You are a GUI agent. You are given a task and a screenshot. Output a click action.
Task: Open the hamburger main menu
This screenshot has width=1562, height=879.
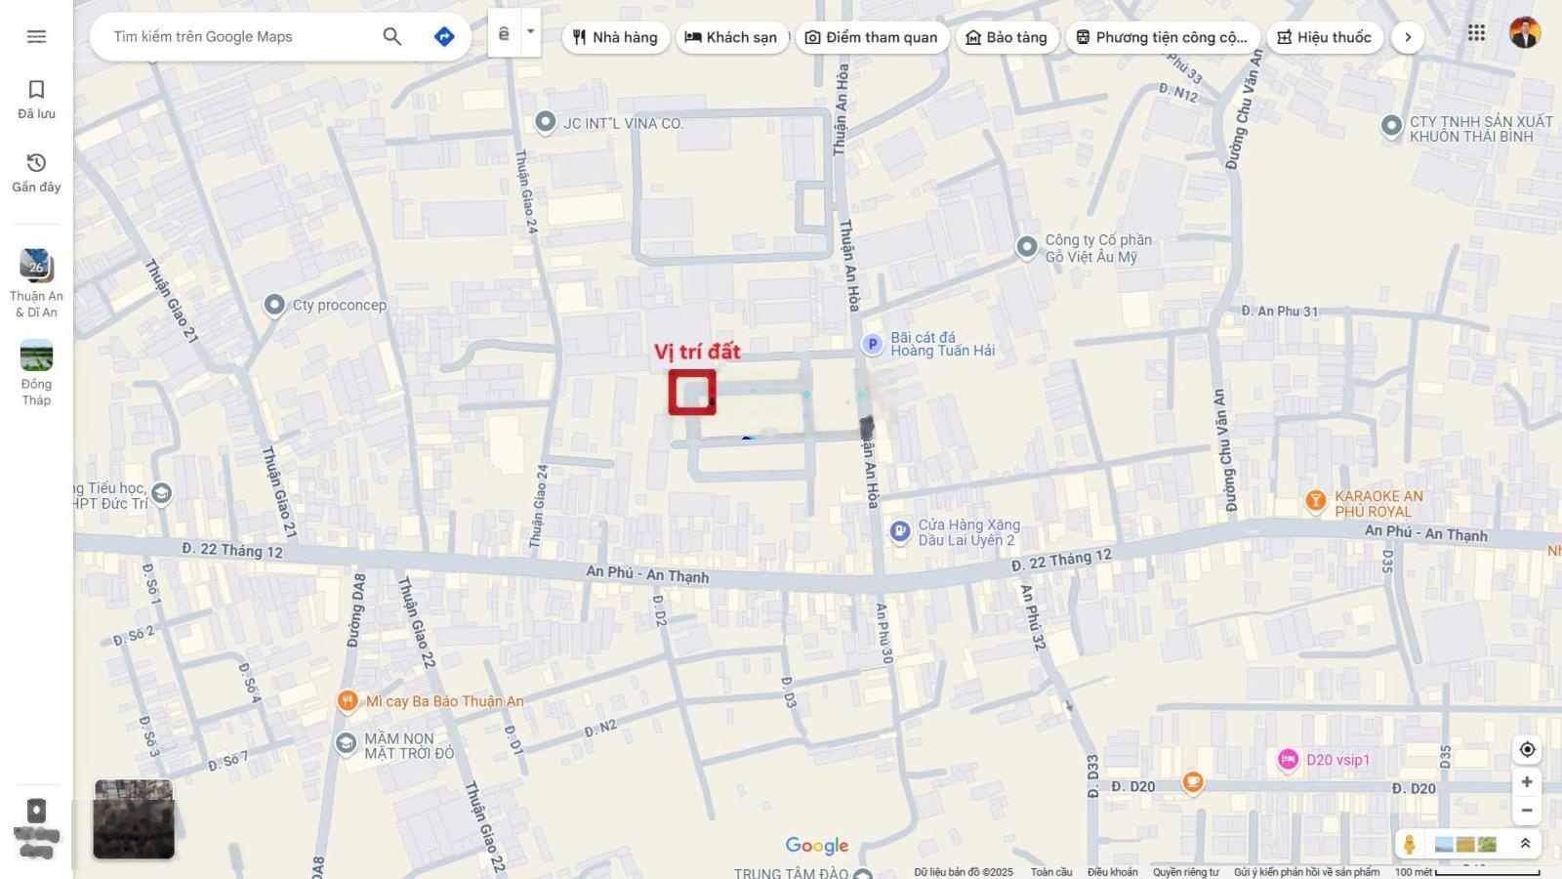36,36
